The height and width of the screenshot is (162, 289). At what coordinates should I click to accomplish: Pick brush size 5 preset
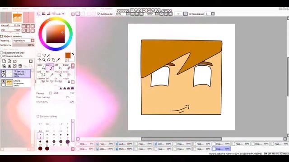40,136
